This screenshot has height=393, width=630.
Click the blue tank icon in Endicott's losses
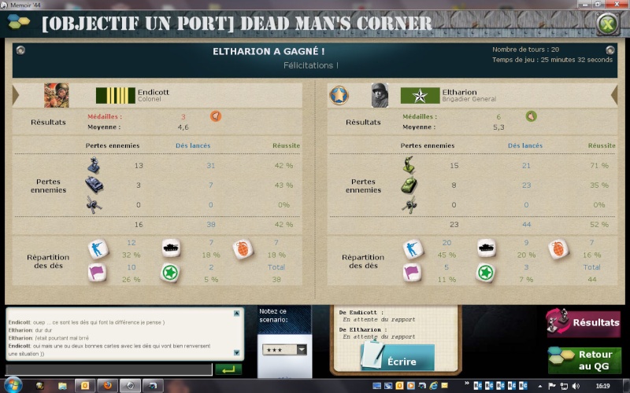(94, 185)
